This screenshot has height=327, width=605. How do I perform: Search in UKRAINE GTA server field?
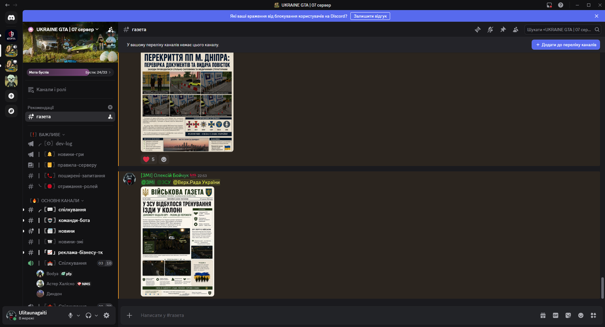(x=562, y=29)
